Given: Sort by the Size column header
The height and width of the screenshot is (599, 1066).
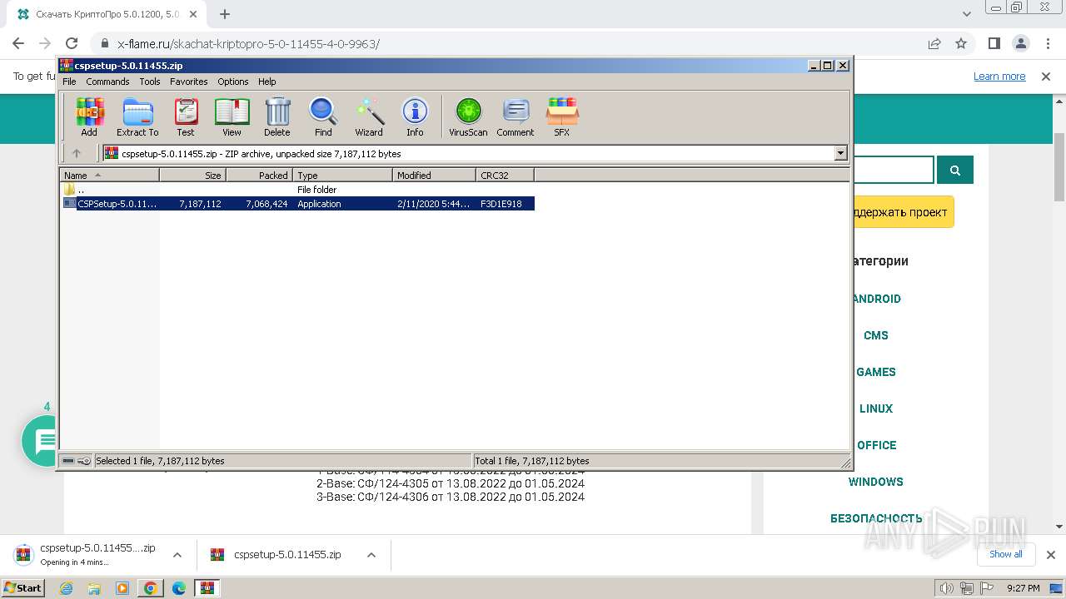Looking at the screenshot, I should (193, 175).
